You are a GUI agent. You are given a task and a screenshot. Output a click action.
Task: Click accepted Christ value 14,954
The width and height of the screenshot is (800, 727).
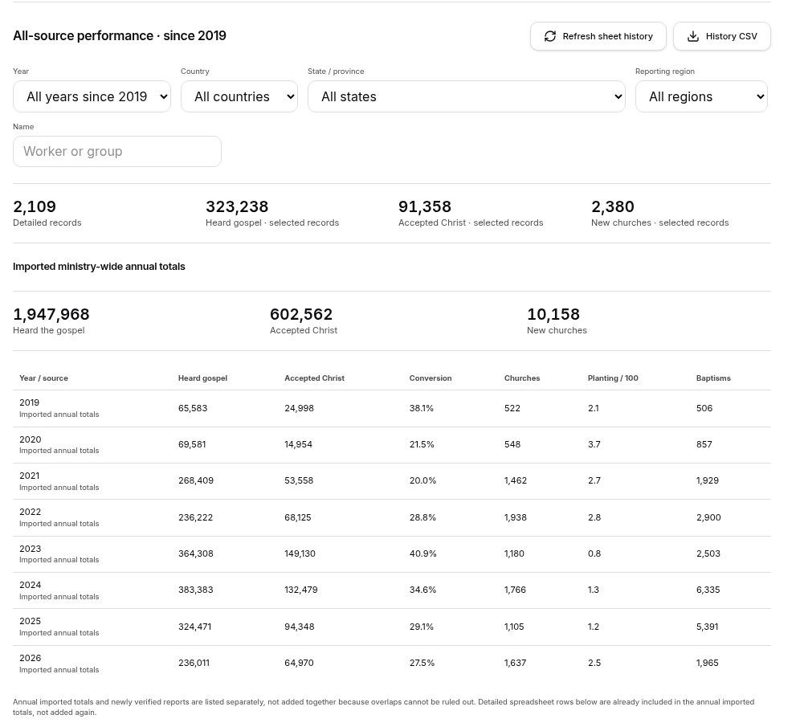point(298,444)
